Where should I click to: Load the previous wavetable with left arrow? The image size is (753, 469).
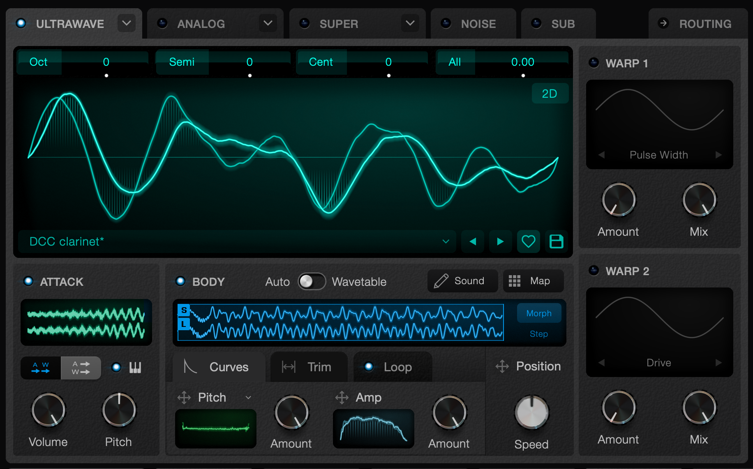coord(473,241)
